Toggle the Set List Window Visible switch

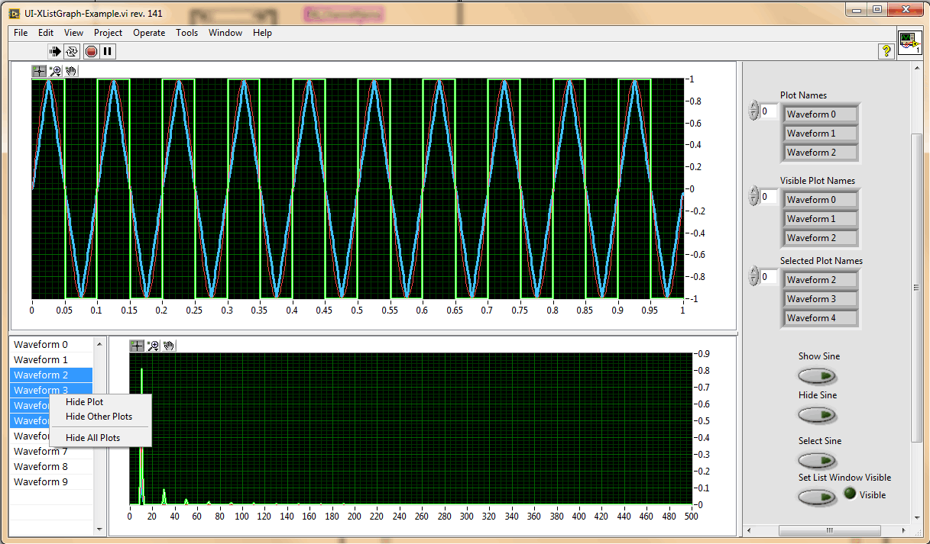(x=817, y=497)
